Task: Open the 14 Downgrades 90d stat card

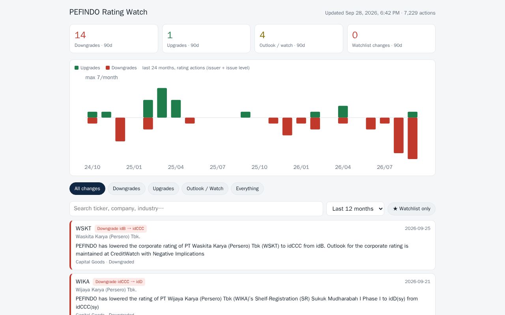Action: pos(114,39)
